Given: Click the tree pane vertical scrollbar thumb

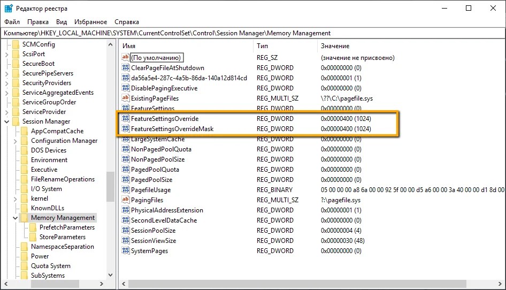Looking at the screenshot, I should [x=110, y=187].
